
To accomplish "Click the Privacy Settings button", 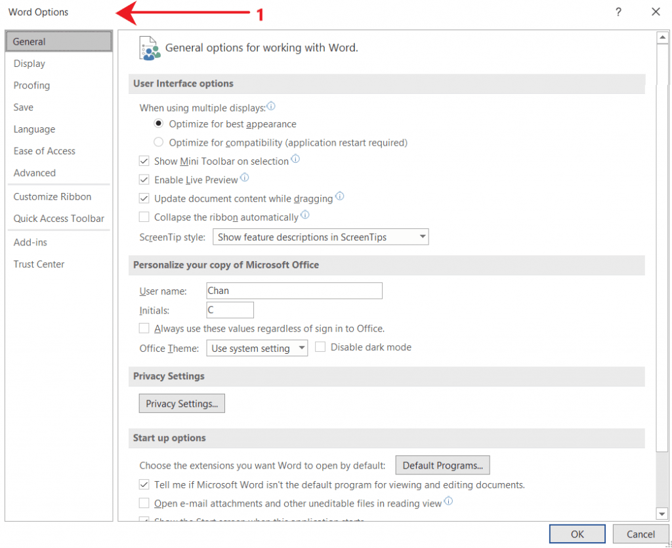I will 182,404.
